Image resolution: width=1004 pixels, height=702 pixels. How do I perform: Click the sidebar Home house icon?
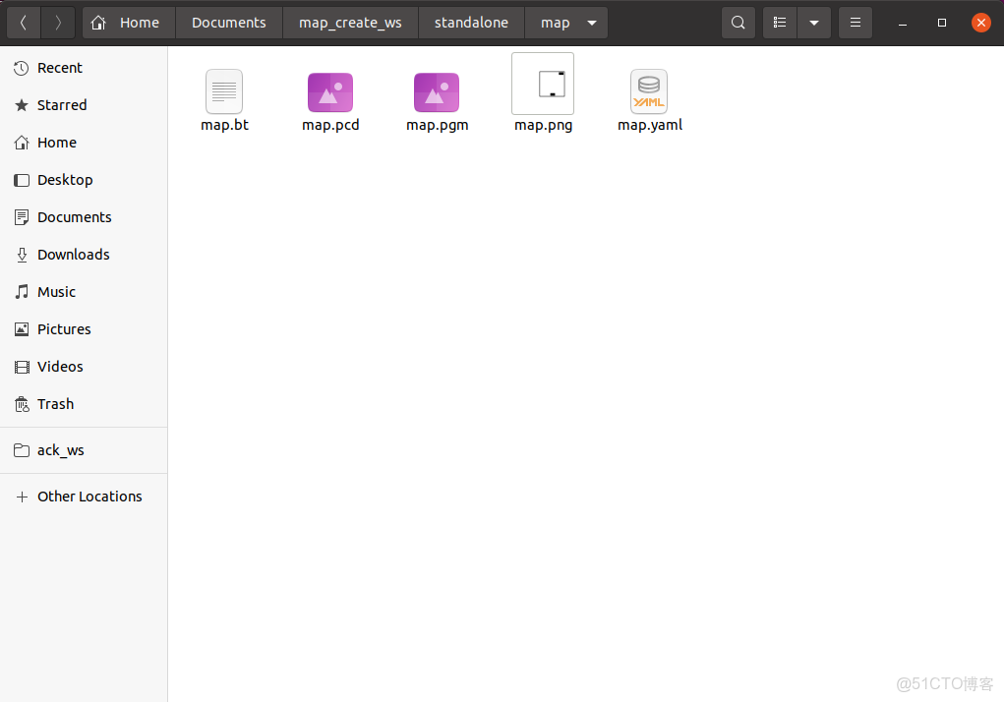click(21, 143)
